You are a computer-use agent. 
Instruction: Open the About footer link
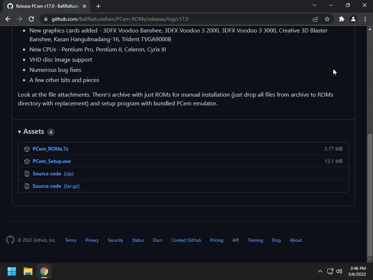296,240
